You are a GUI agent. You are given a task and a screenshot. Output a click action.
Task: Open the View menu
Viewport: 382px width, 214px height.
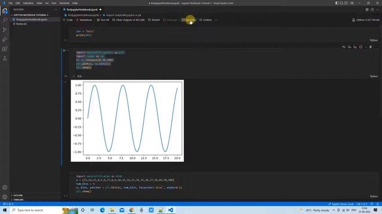point(39,3)
